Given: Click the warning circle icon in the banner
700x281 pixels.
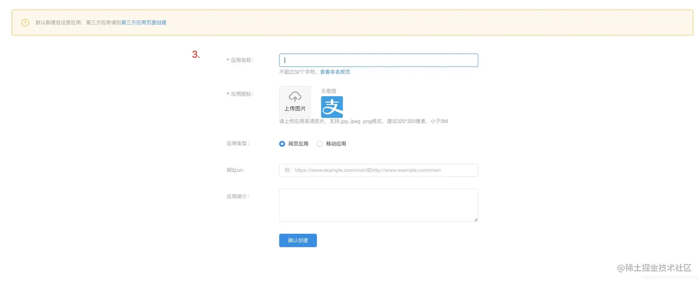Looking at the screenshot, I should coord(25,22).
